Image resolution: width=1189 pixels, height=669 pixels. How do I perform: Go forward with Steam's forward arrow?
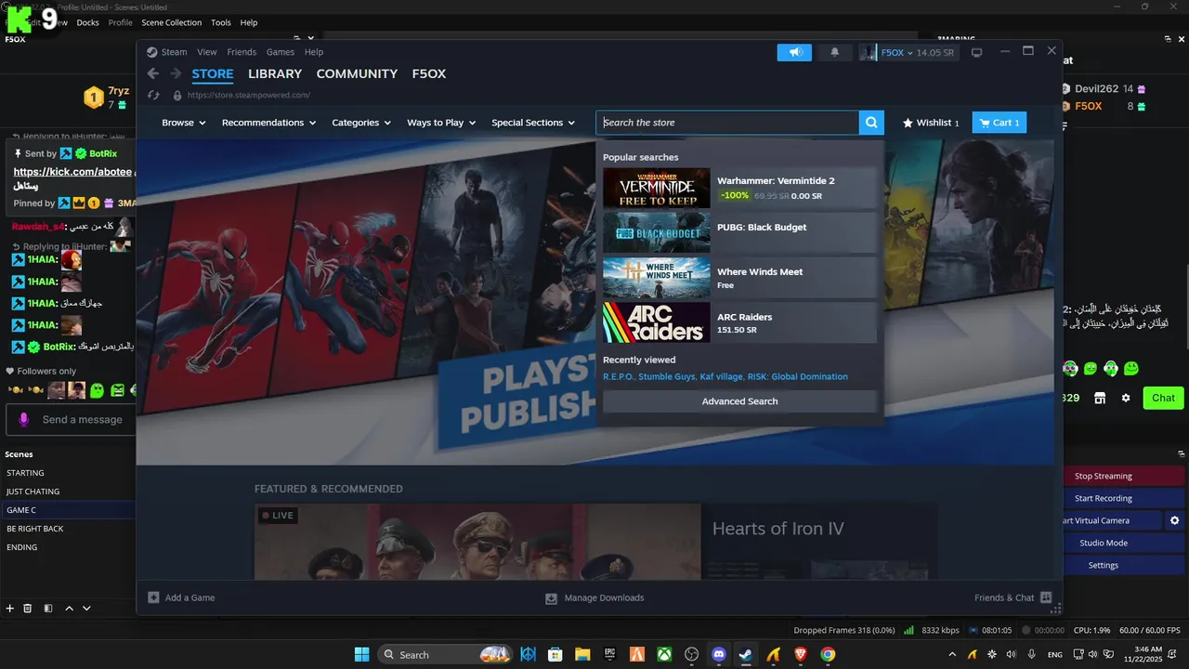tap(175, 74)
